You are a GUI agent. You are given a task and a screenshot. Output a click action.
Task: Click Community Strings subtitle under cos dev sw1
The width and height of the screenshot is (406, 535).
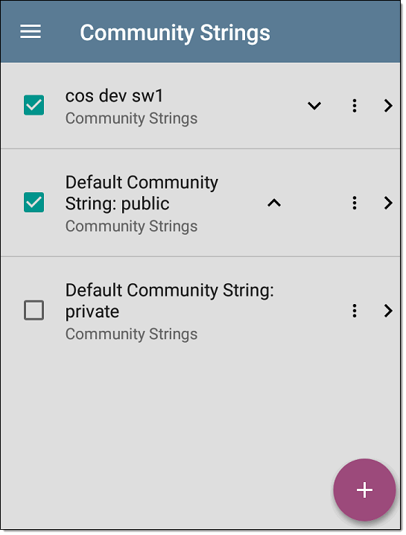tap(131, 118)
